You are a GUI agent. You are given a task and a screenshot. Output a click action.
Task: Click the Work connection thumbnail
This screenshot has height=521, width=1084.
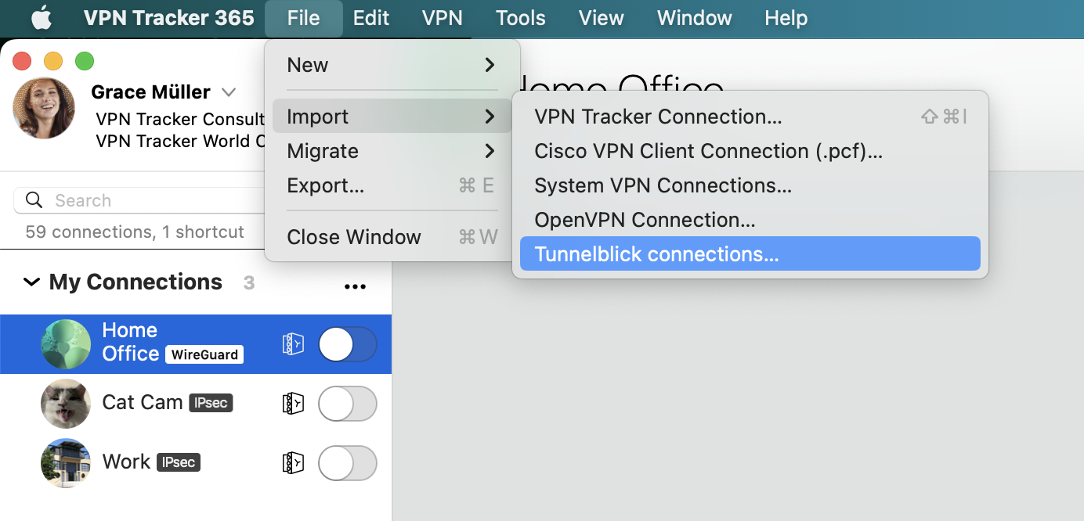66,462
